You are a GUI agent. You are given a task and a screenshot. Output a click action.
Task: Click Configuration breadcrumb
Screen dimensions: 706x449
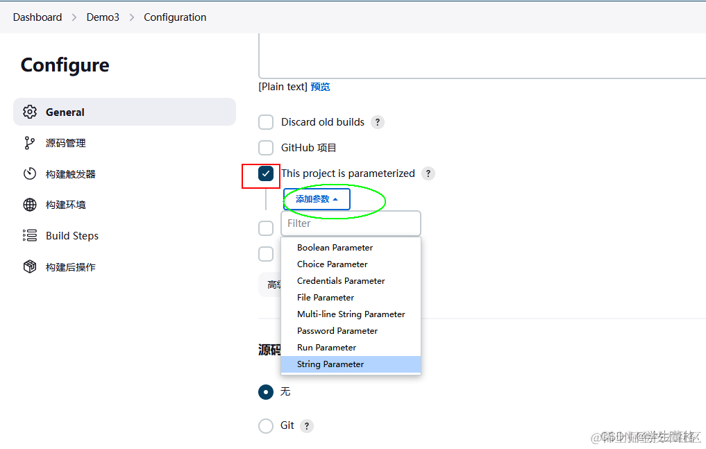tap(175, 17)
